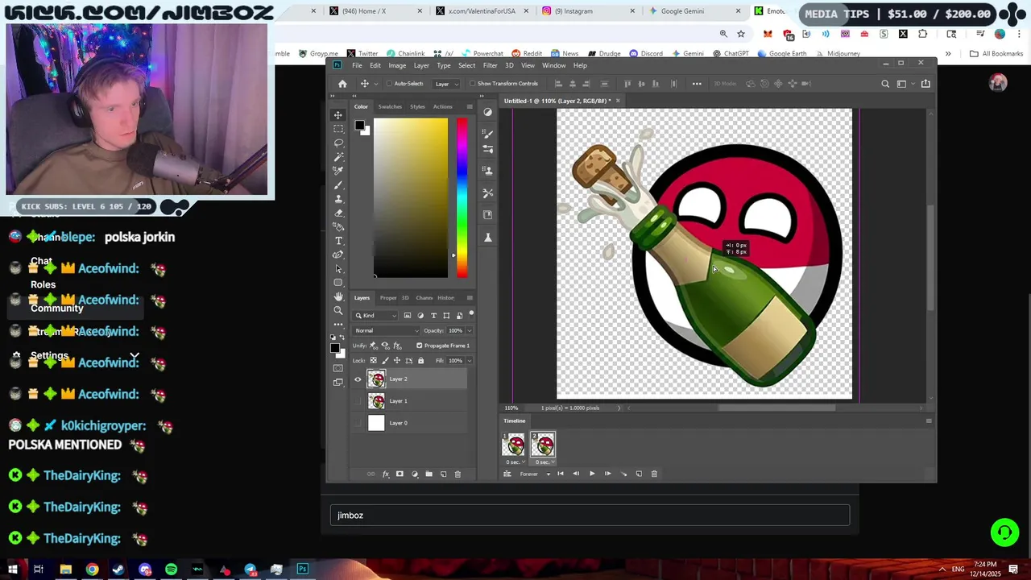The width and height of the screenshot is (1031, 580).
Task: Open Auto-Select Layer dropdown
Action: [445, 84]
